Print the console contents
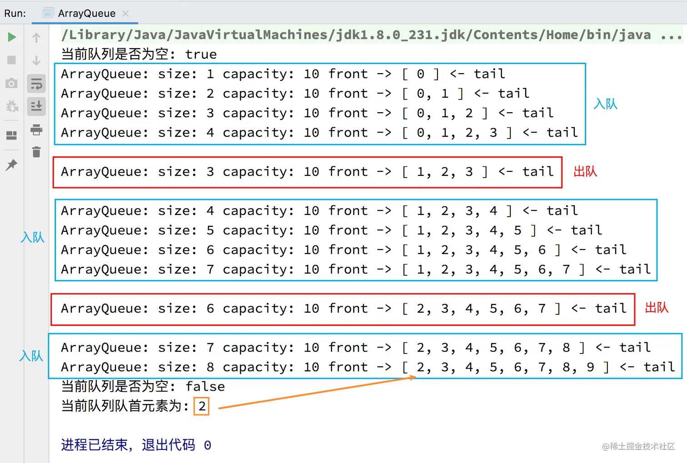Viewport: 687px width, 463px height. point(36,130)
